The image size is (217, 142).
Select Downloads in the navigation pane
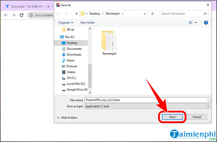(74, 55)
